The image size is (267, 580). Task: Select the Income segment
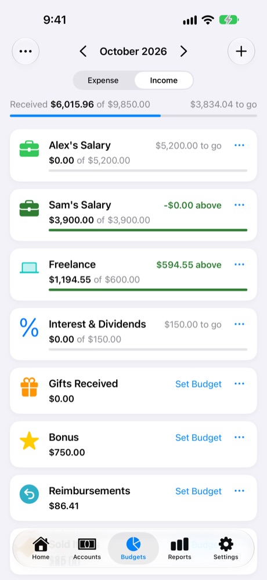pyautogui.click(x=164, y=81)
